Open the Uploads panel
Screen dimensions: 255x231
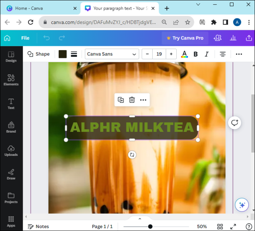[x=11, y=151]
